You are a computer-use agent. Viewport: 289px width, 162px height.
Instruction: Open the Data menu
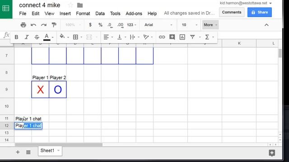click(x=100, y=13)
